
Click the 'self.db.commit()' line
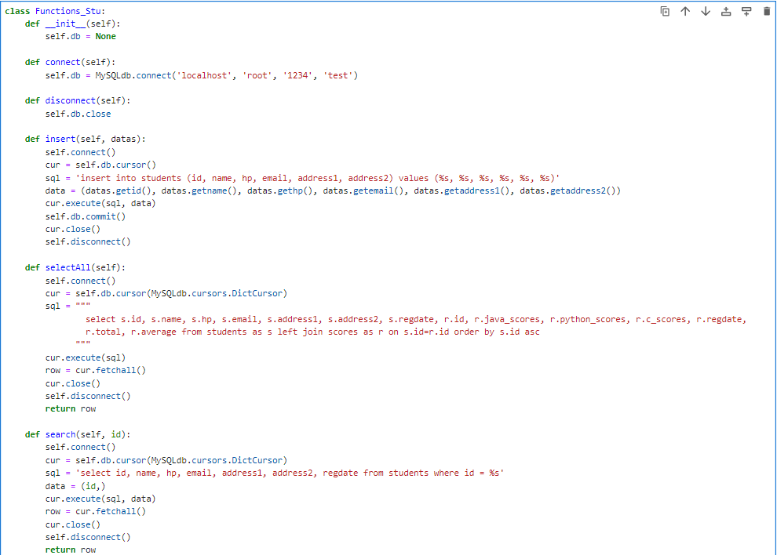click(x=86, y=216)
